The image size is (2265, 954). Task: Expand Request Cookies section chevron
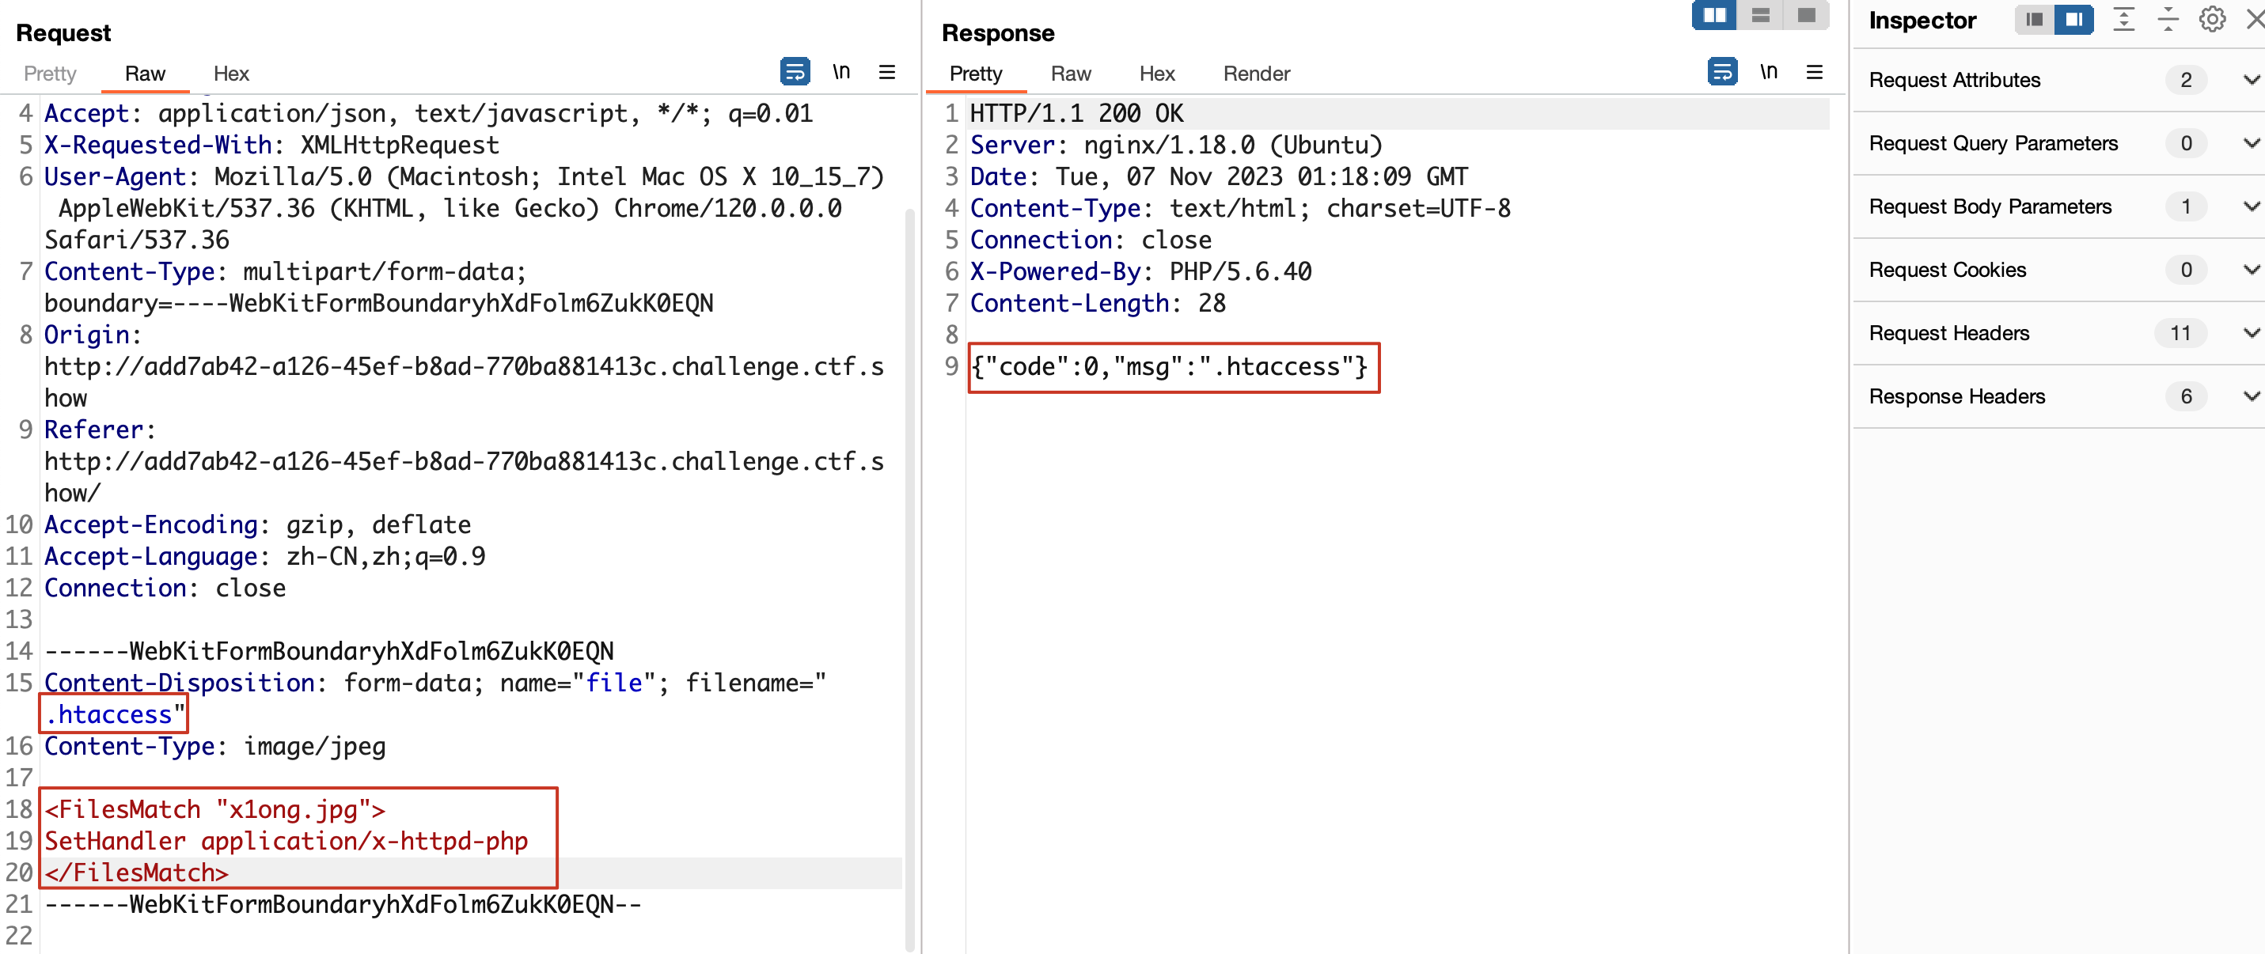(x=2251, y=270)
